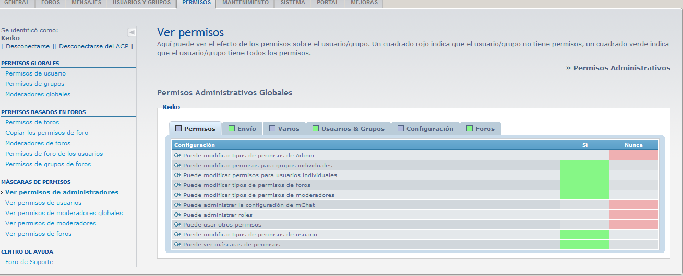
Task: Click red Nunca cell for administrar roles
Action: click(x=633, y=215)
